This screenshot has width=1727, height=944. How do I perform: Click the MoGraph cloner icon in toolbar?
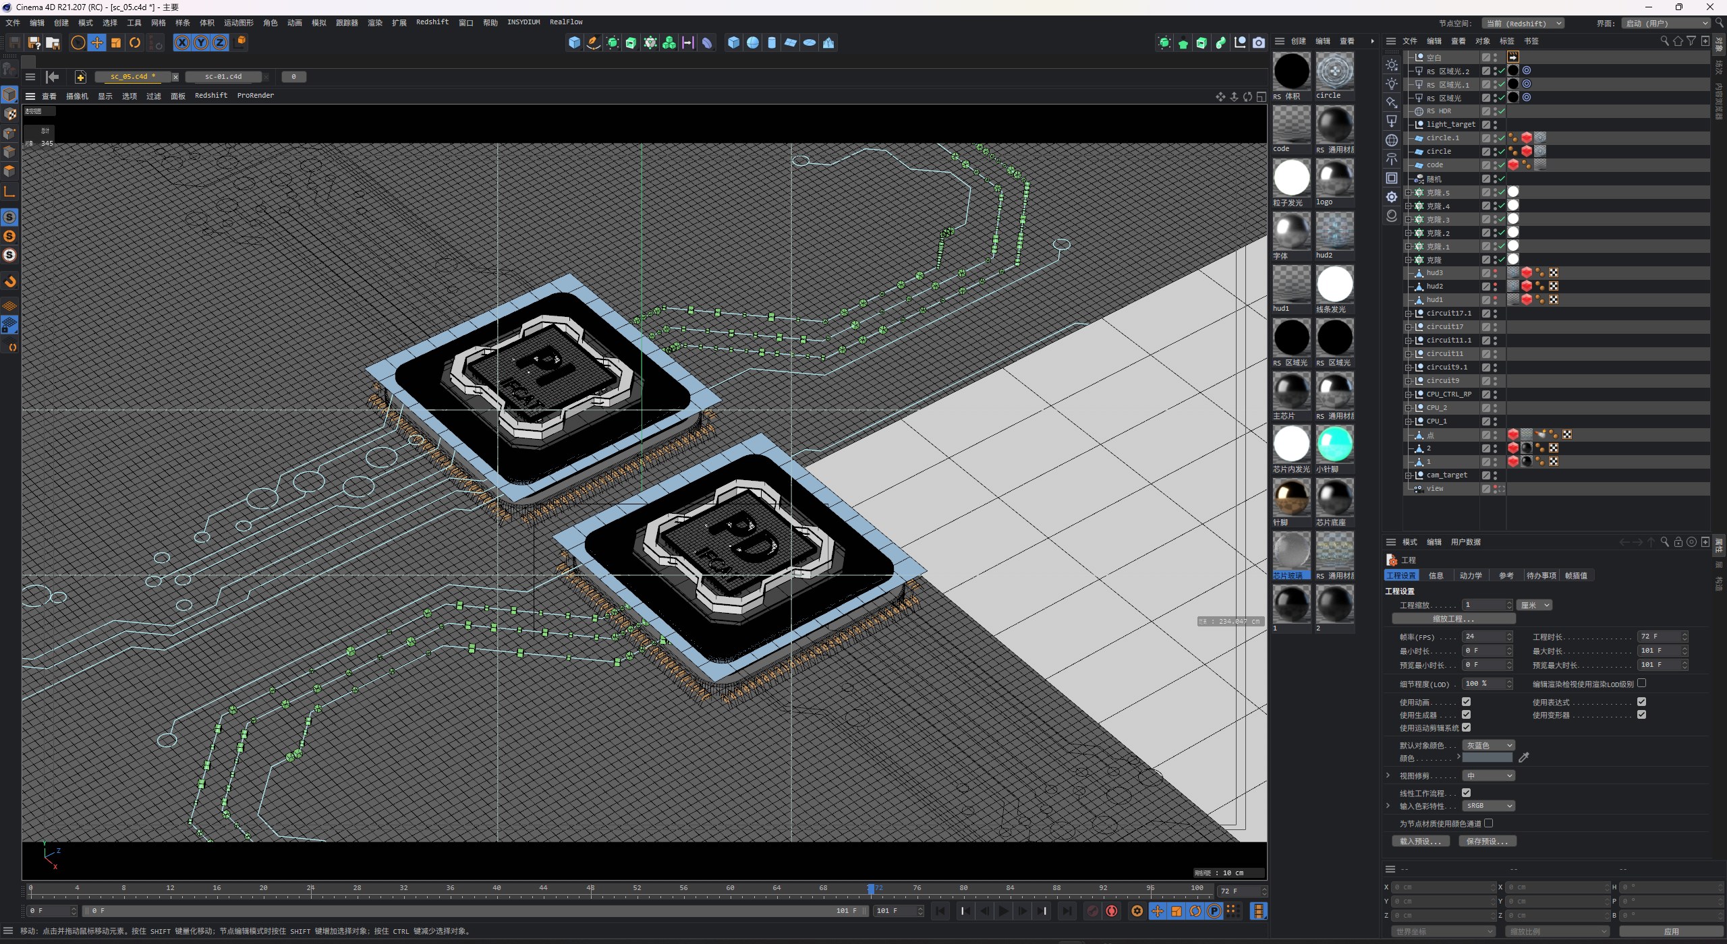point(650,43)
